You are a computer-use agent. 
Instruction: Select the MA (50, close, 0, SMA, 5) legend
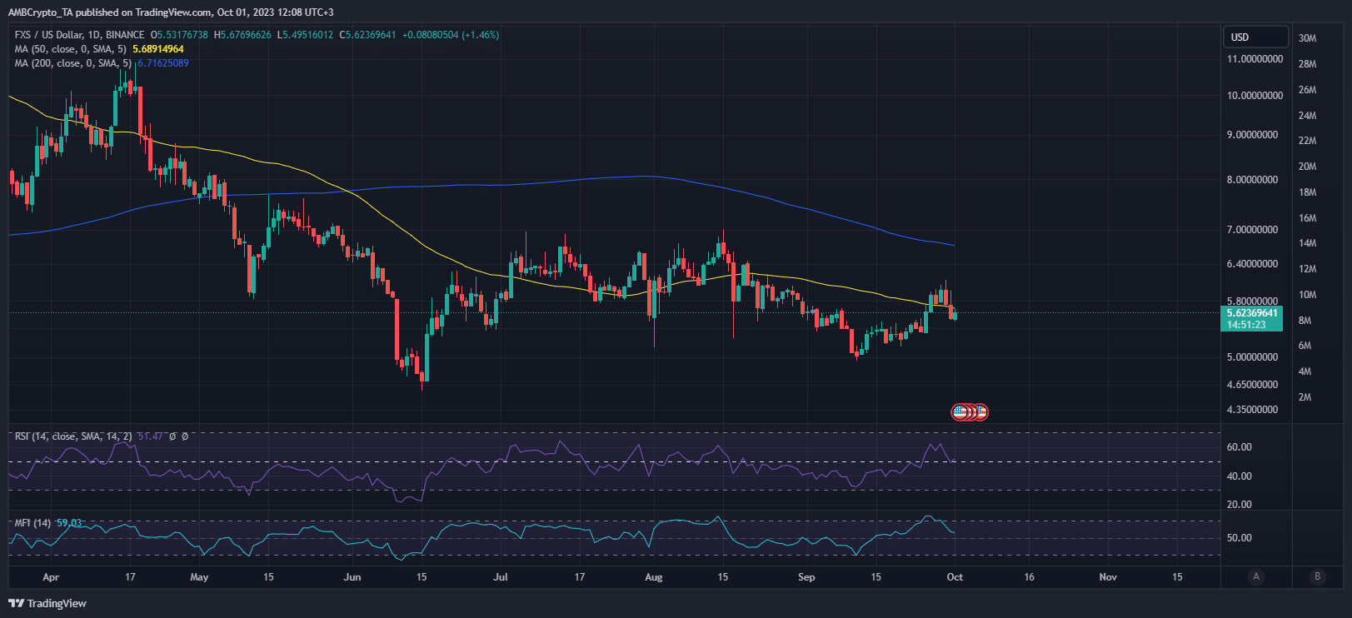(72, 49)
